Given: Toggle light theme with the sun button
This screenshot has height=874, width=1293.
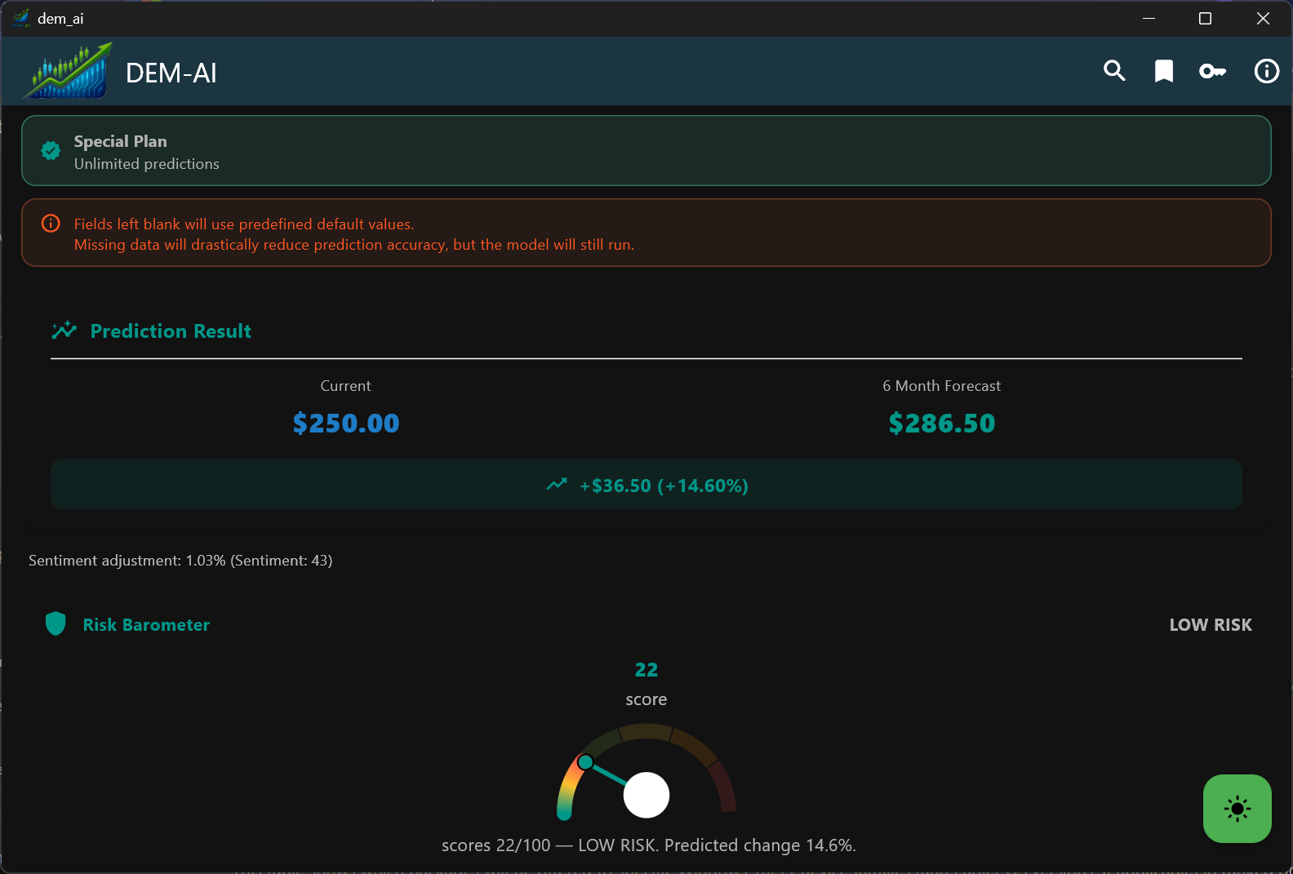Looking at the screenshot, I should (1237, 809).
